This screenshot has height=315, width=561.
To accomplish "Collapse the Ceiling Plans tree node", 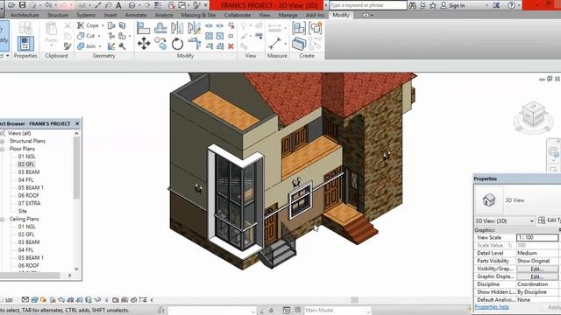I will pyautogui.click(x=2, y=219).
